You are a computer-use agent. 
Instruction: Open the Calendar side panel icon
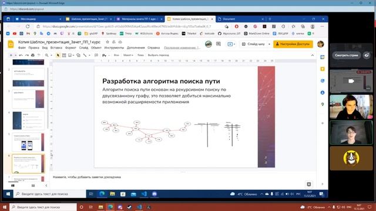click(323, 57)
